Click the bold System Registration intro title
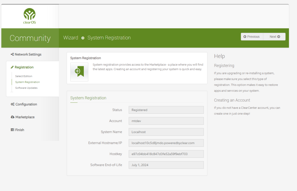The image size is (297, 191). tap(86, 58)
